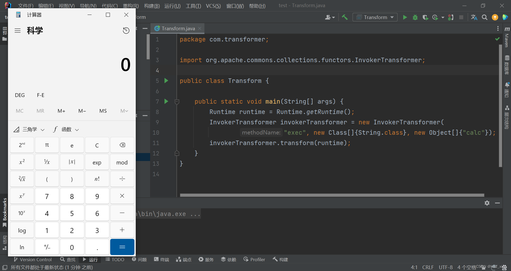The width and height of the screenshot is (511, 271).
Task: Open the memory list M dropdown
Action: 124,111
